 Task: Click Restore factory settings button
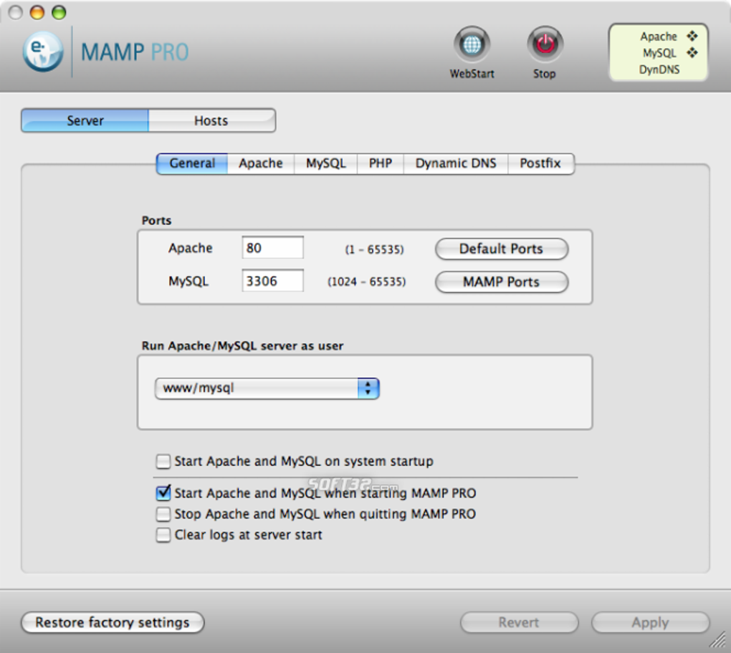[113, 623]
